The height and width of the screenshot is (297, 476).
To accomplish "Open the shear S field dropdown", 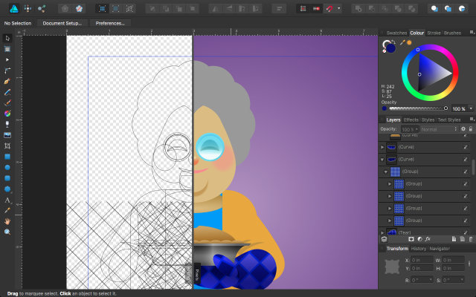I will click(462, 280).
